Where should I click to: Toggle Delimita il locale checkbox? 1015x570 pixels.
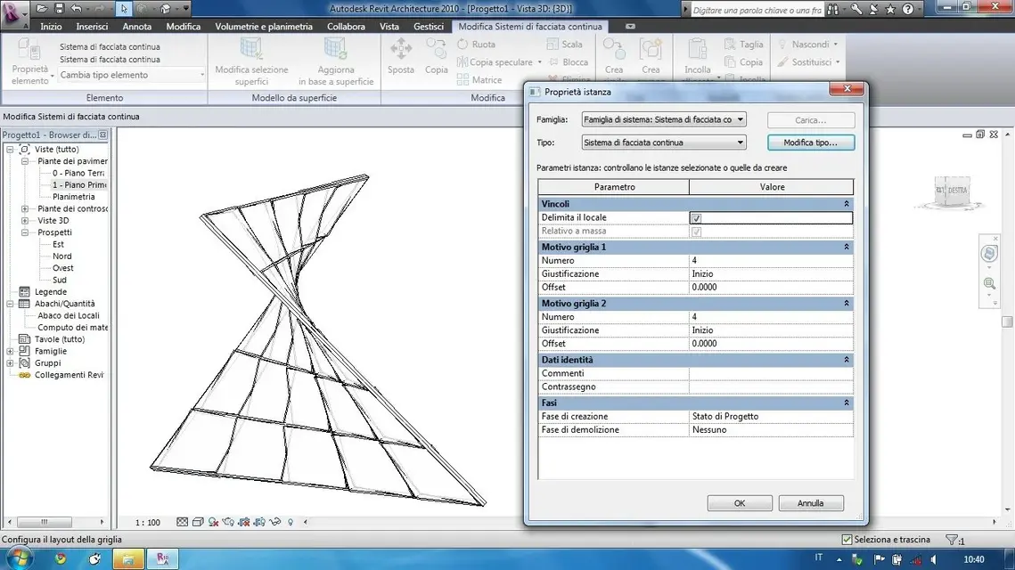(696, 218)
